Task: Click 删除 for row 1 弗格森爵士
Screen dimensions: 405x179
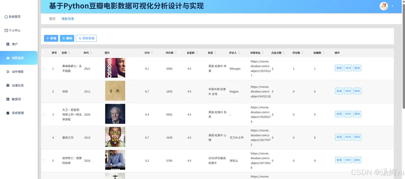Action: [357, 68]
